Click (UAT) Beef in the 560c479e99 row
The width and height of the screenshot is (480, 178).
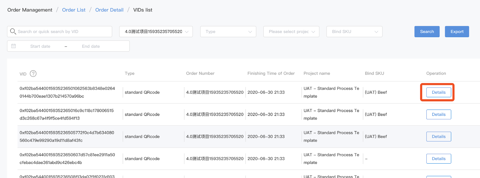pyautogui.click(x=376, y=136)
